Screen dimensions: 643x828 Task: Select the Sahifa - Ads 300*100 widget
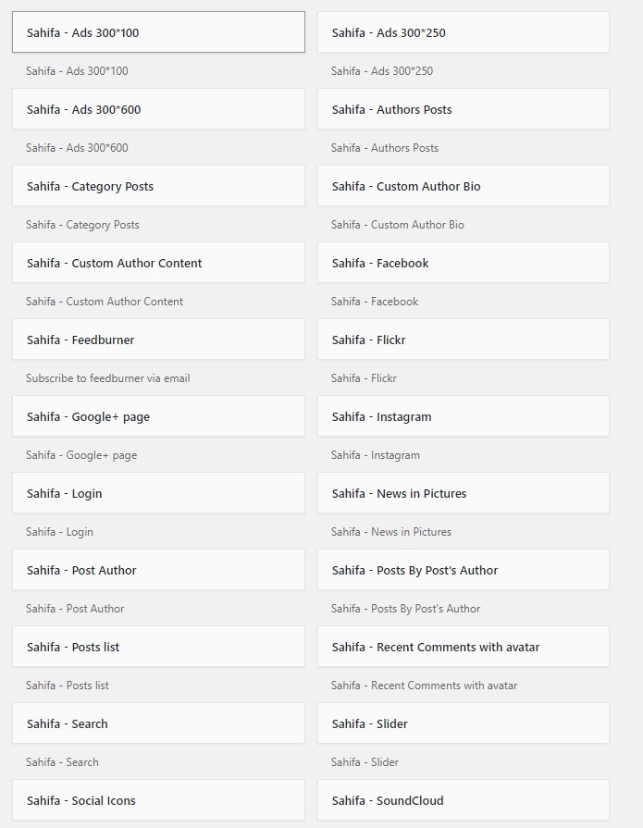(x=158, y=32)
